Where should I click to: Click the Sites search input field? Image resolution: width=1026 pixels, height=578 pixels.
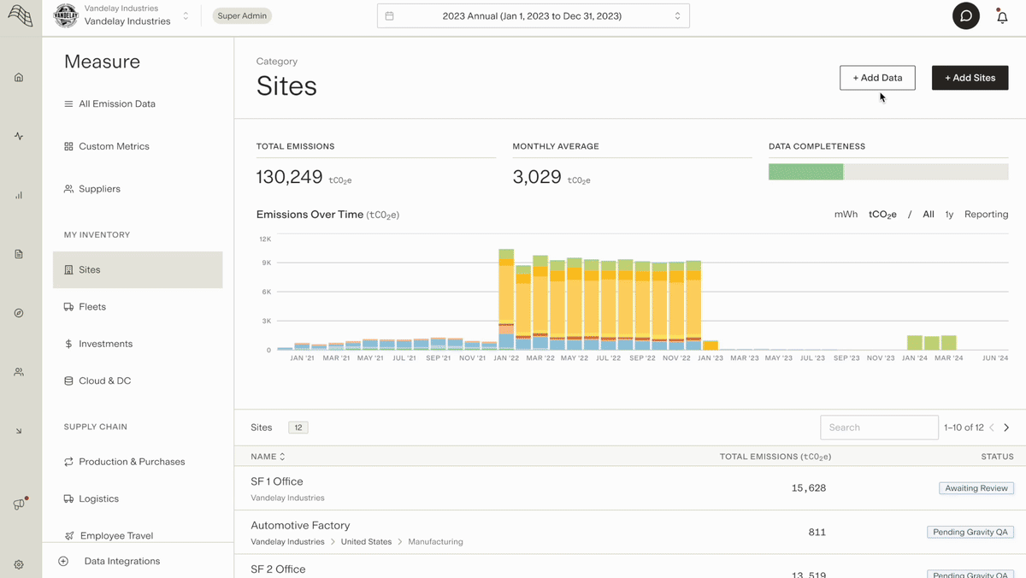[879, 428]
